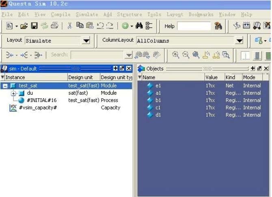
Task: Click the Zoom Area magnifier with rectangle
Action: coord(226,55)
